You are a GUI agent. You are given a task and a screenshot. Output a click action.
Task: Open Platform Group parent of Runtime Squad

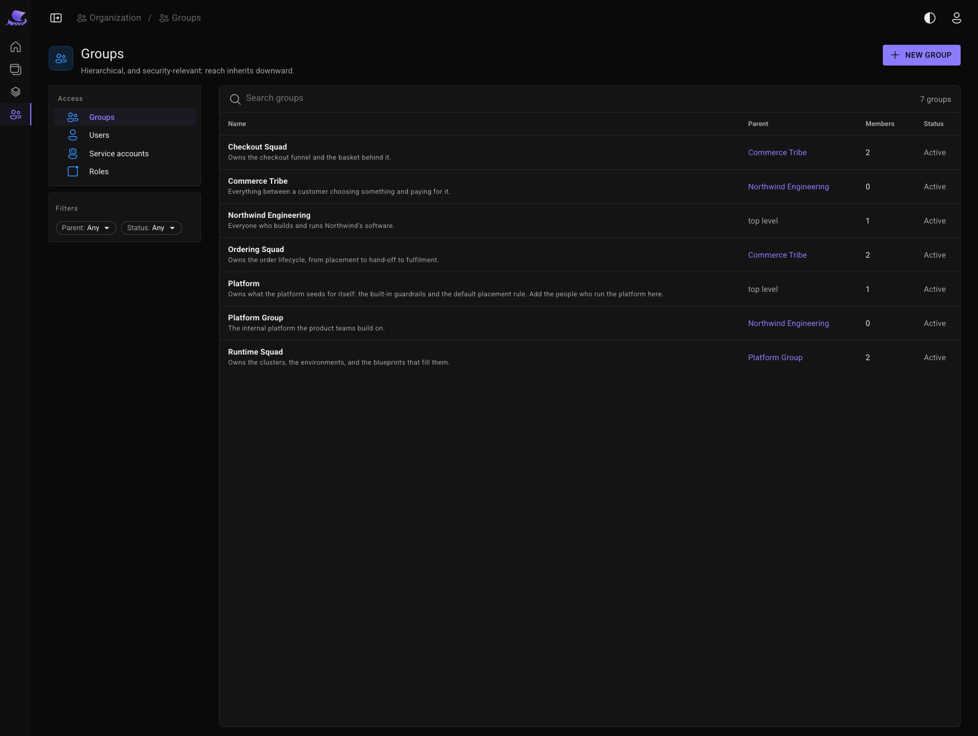point(775,357)
